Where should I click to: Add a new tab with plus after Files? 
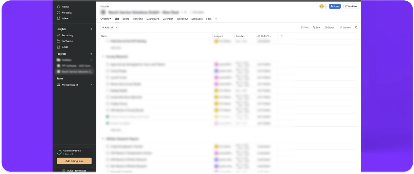point(216,19)
